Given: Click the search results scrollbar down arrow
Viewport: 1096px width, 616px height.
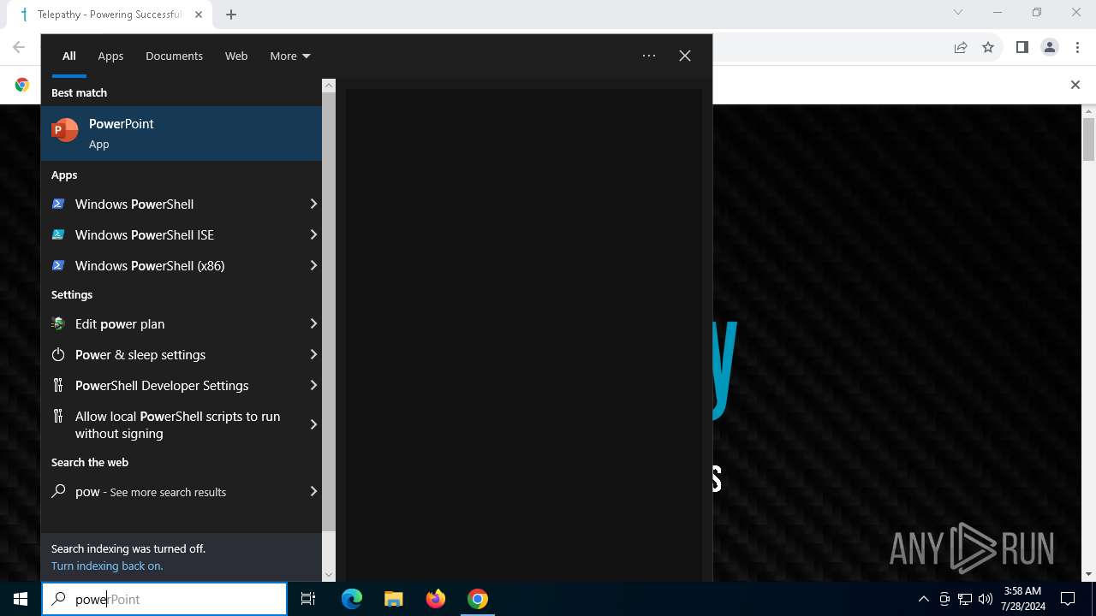Looking at the screenshot, I should point(329,575).
